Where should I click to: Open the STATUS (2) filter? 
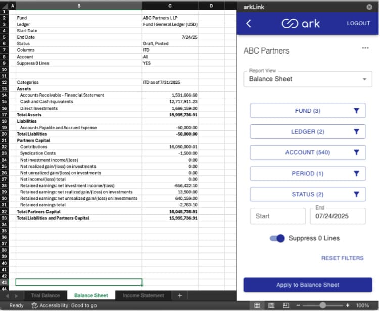308,194
